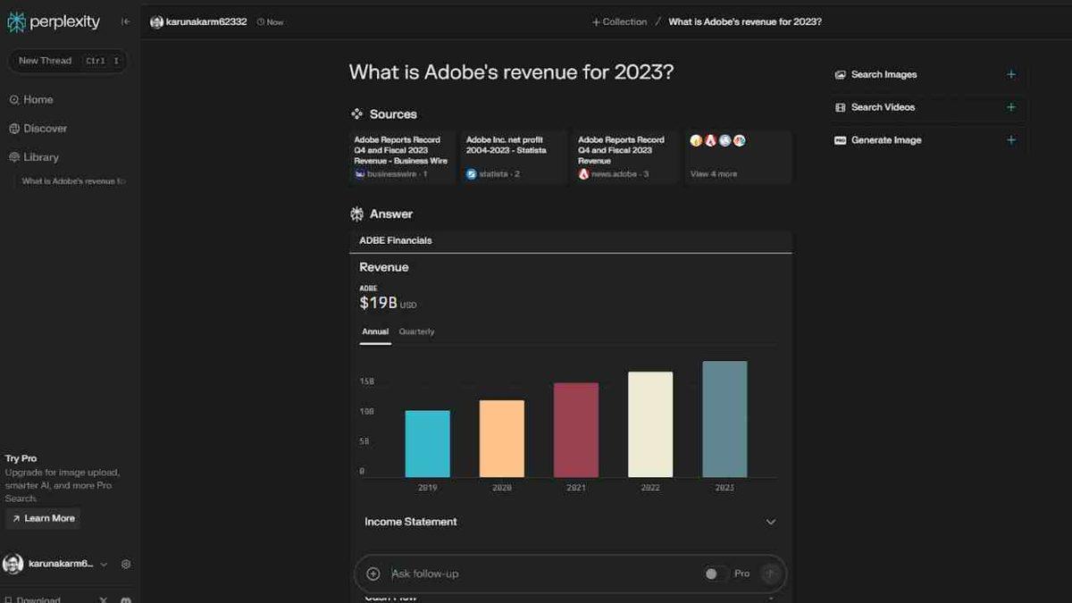Collapse the sidebar with the arrow icon
This screenshot has height=603, width=1072.
click(x=126, y=21)
